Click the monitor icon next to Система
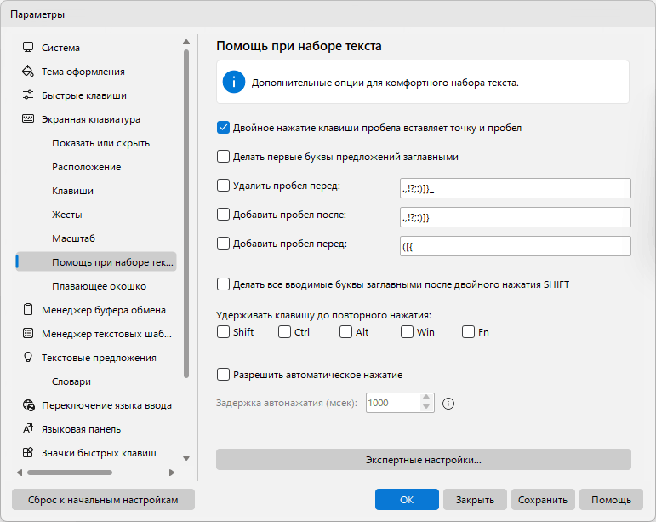656x522 pixels. coord(28,48)
